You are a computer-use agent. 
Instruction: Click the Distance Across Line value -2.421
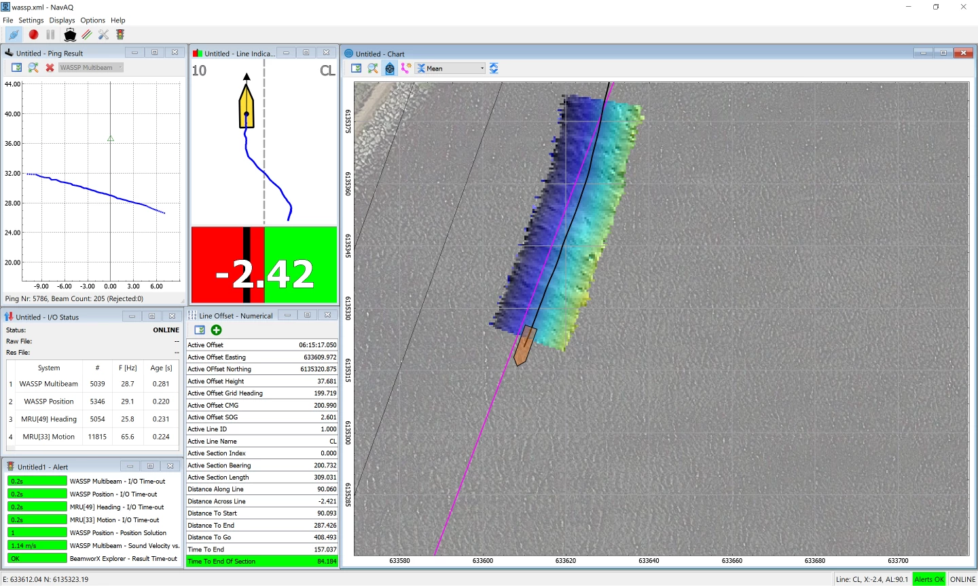[x=327, y=501]
